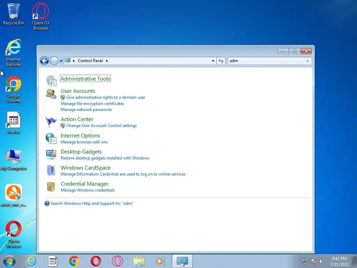Screen dimensions: 357x268
Task: Click Control Panel in the address bar
Action: pos(90,61)
